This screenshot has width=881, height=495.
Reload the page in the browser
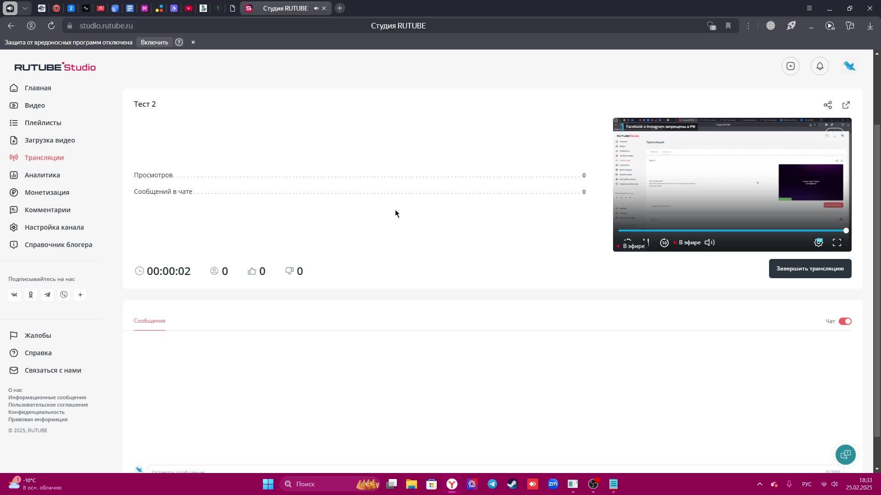pyautogui.click(x=51, y=26)
